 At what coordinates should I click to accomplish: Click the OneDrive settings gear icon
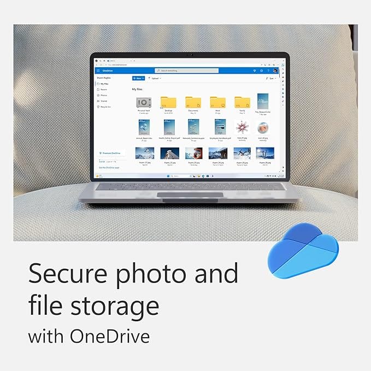click(x=262, y=70)
